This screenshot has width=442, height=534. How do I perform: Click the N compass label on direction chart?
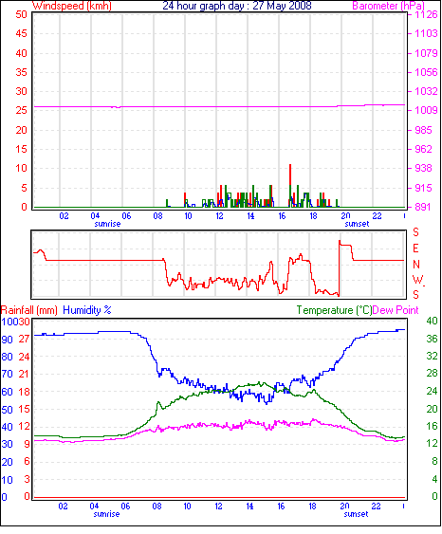415,265
